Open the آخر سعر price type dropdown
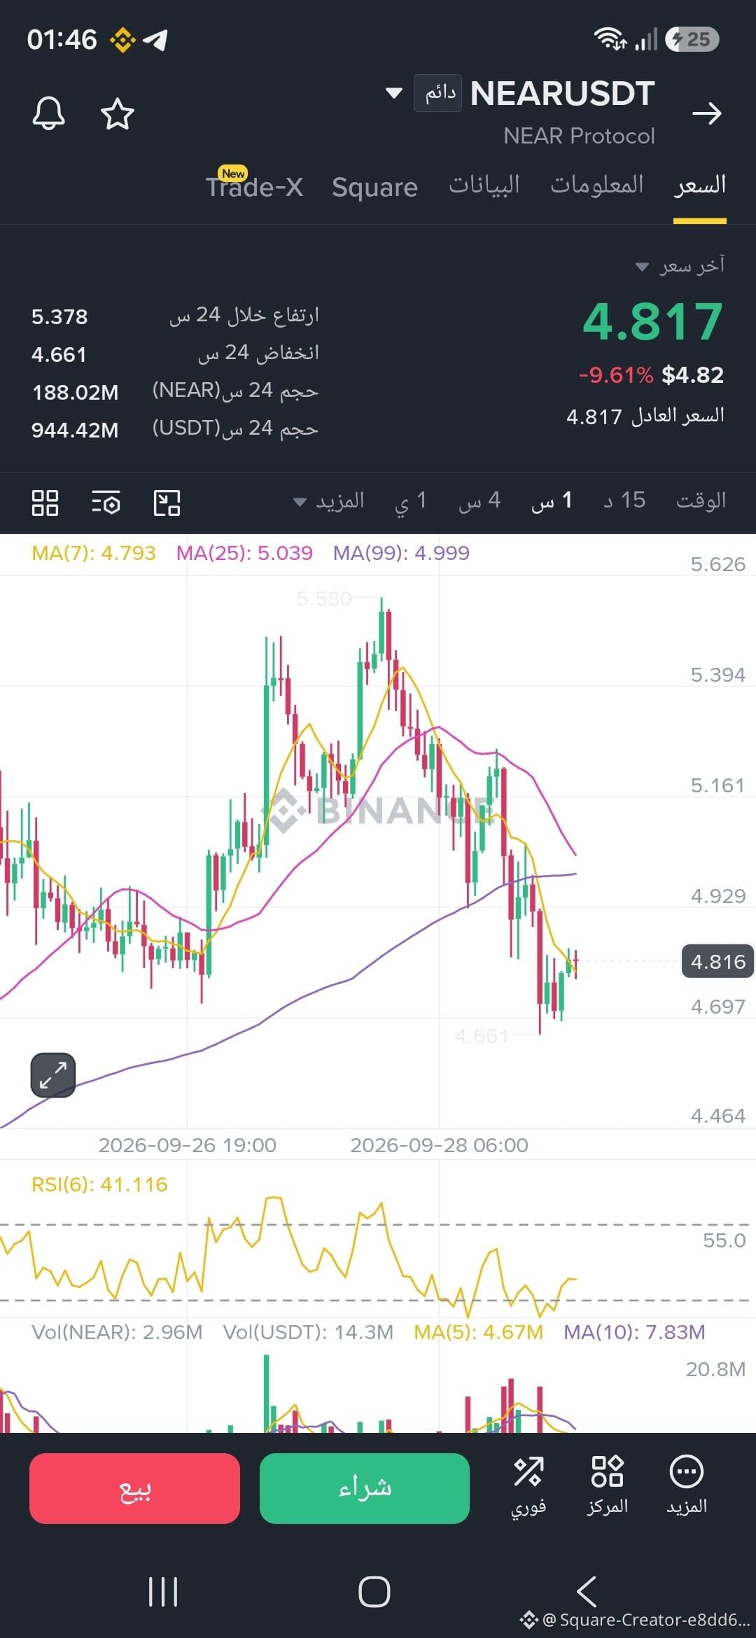 point(680,266)
